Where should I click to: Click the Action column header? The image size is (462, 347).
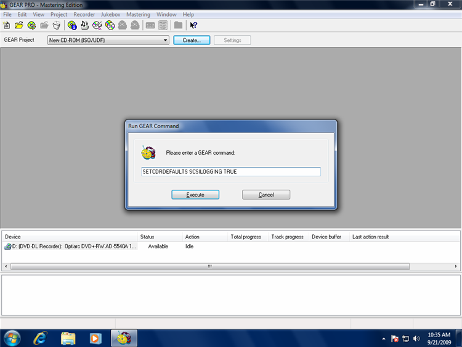tap(205, 237)
